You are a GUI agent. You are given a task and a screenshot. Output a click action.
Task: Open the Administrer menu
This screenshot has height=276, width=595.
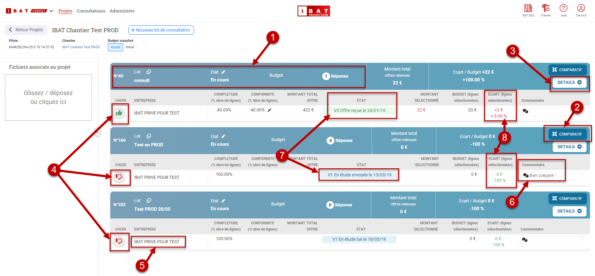point(122,11)
